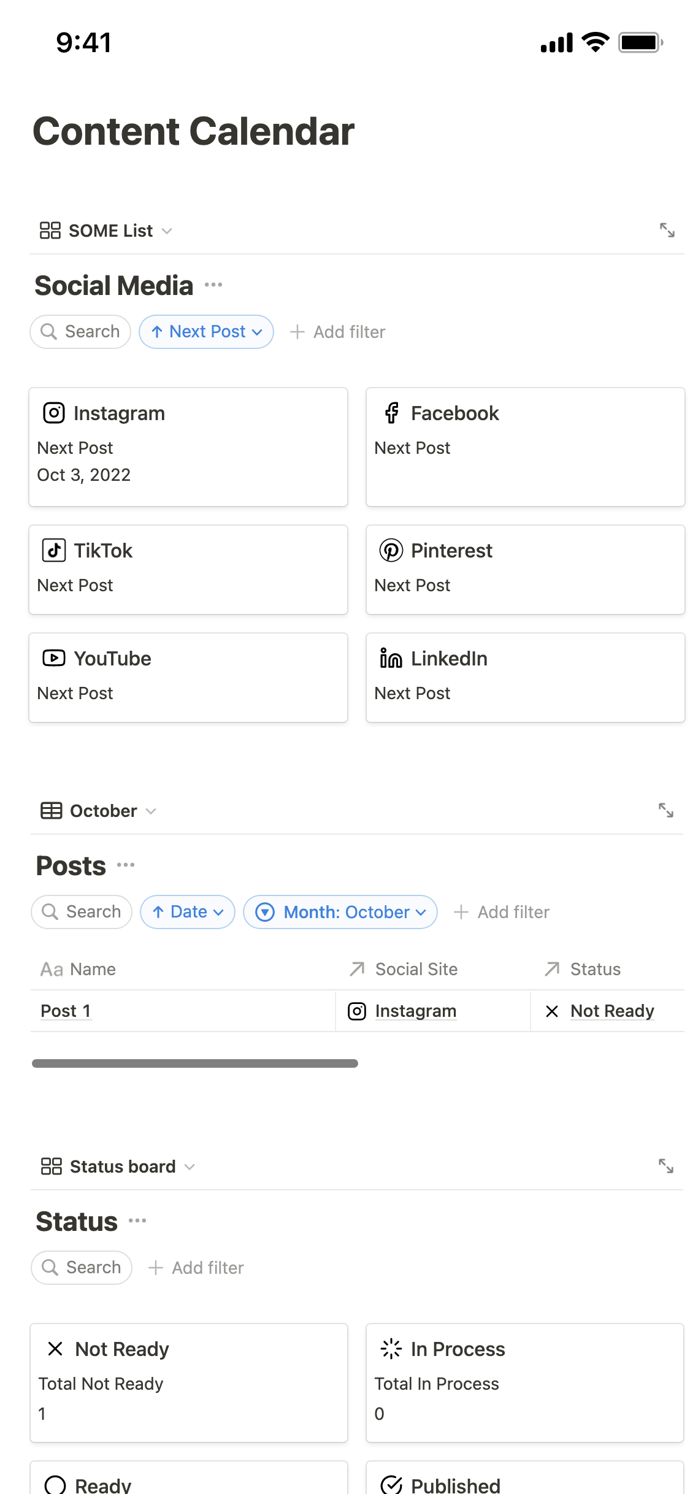The width and height of the screenshot is (690, 1494).
Task: Open the Next Post sort filter
Action: click(x=206, y=332)
